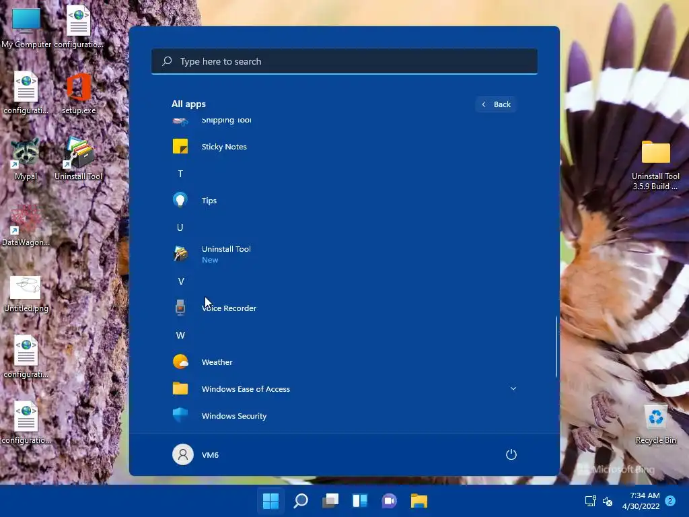Open Windows Security shield icon
689x517 pixels.
(x=180, y=415)
